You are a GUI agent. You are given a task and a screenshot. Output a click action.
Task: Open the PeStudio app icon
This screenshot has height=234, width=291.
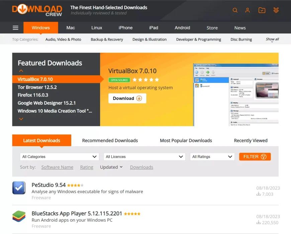[19, 188]
